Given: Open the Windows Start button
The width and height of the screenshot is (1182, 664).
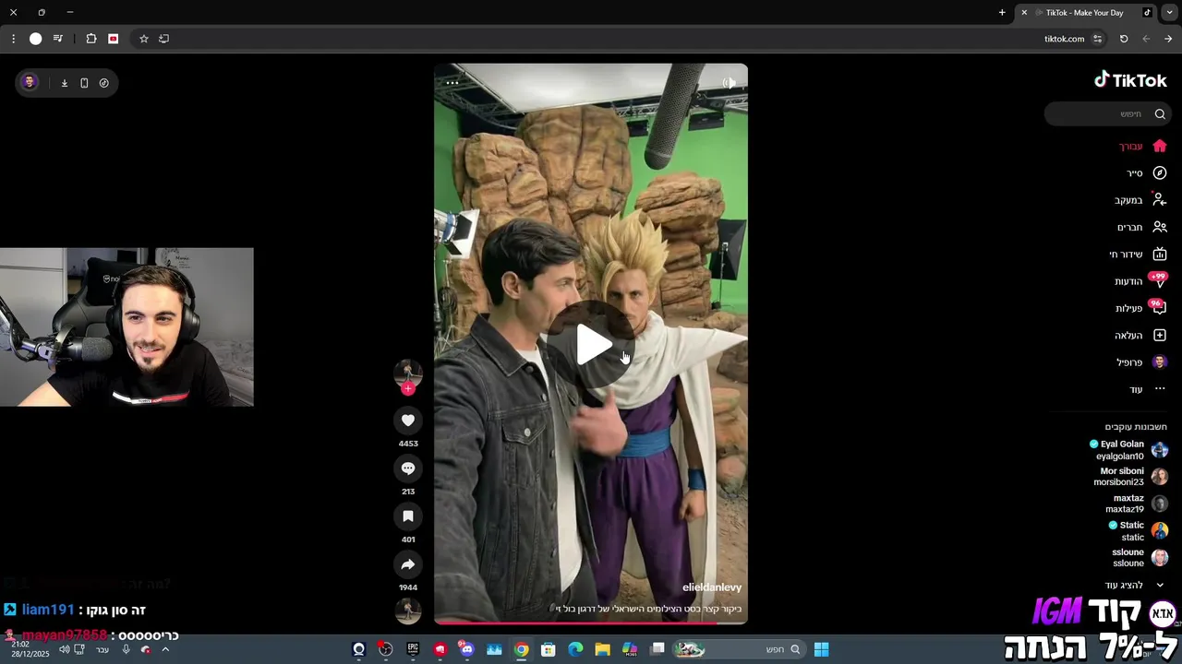Looking at the screenshot, I should [x=821, y=649].
